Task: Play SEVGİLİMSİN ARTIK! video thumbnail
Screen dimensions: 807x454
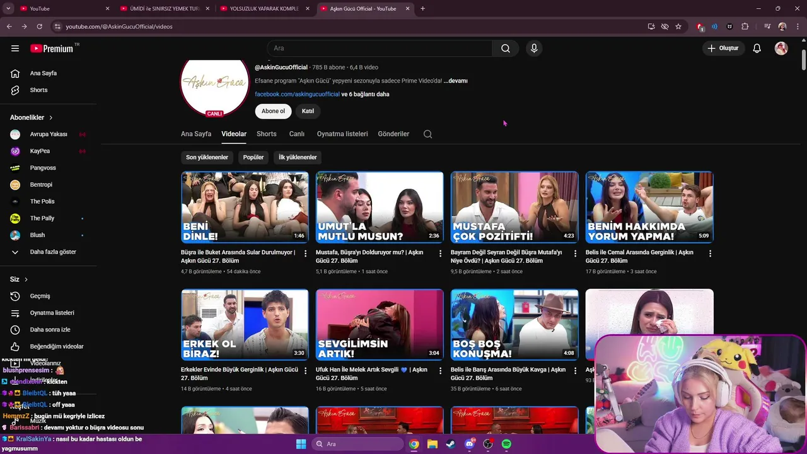Action: click(x=380, y=325)
